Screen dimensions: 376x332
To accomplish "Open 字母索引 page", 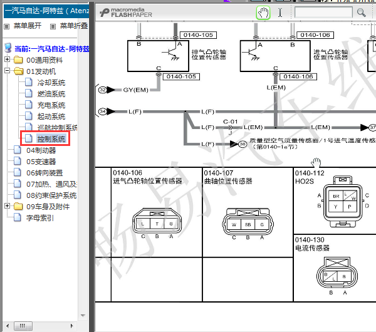I will pos(40,218).
